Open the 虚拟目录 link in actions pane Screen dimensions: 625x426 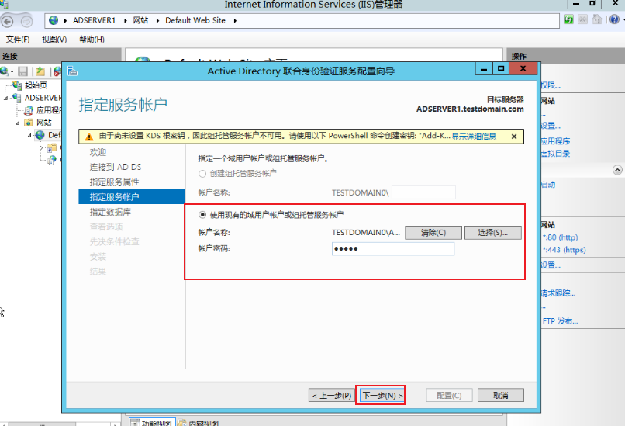(555, 154)
